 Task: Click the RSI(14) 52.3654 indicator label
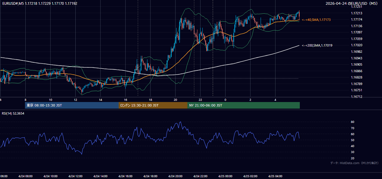(x=13, y=113)
